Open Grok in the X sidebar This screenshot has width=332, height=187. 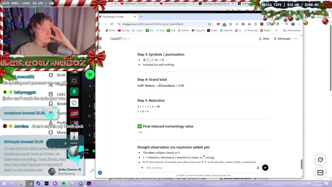[57, 75]
